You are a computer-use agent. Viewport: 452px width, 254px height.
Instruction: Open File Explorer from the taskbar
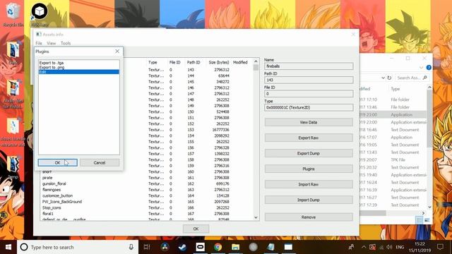click(x=235, y=247)
